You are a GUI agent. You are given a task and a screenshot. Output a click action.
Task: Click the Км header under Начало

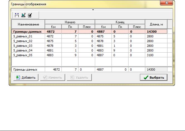tap(53, 27)
